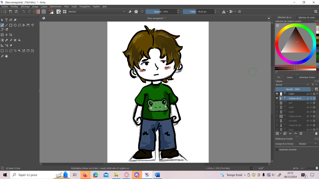Image resolution: width=319 pixels, height=179 pixels.
Task: Select the Text tool in the toolbox
Action: pyautogui.click(x=6, y=20)
